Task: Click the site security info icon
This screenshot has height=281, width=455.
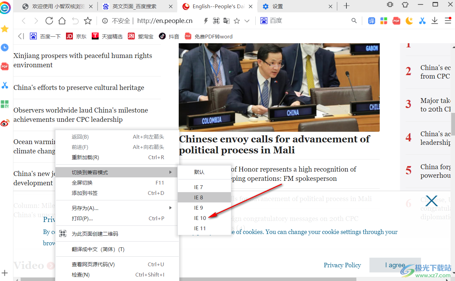Action: click(x=105, y=21)
